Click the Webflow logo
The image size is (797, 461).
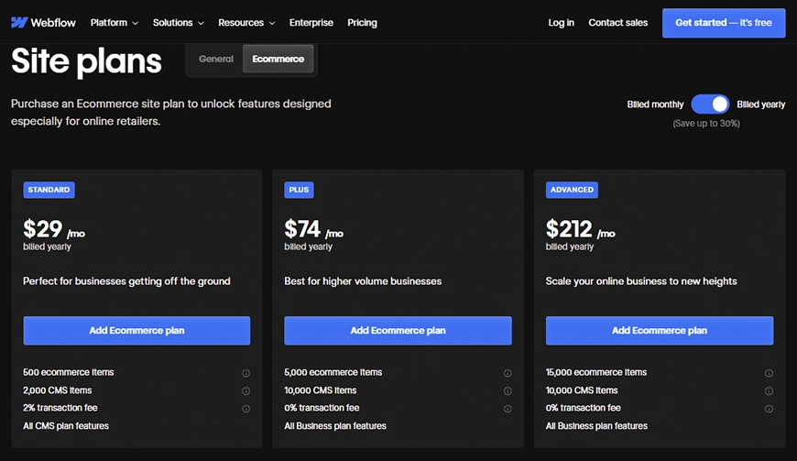43,23
